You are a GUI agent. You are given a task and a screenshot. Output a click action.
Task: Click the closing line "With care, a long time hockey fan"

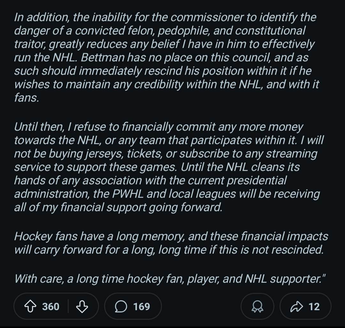click(x=170, y=279)
